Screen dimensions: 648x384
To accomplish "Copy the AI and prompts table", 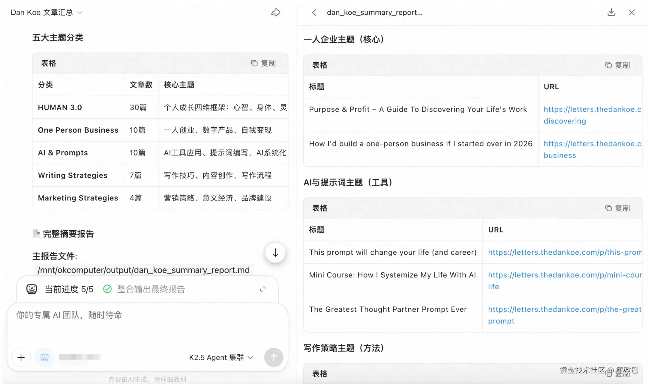I will coord(617,208).
